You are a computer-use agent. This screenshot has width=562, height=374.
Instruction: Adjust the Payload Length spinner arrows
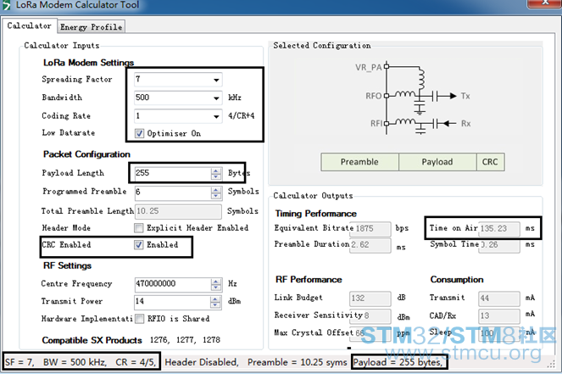click(x=216, y=174)
